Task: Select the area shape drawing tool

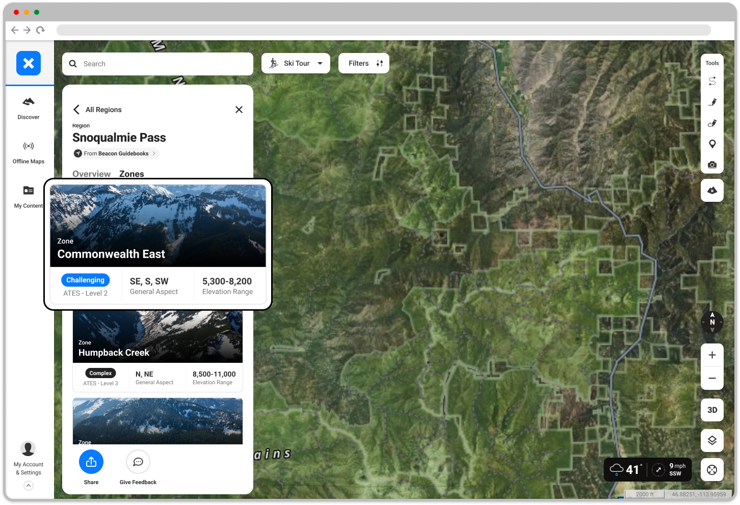Action: 712,123
